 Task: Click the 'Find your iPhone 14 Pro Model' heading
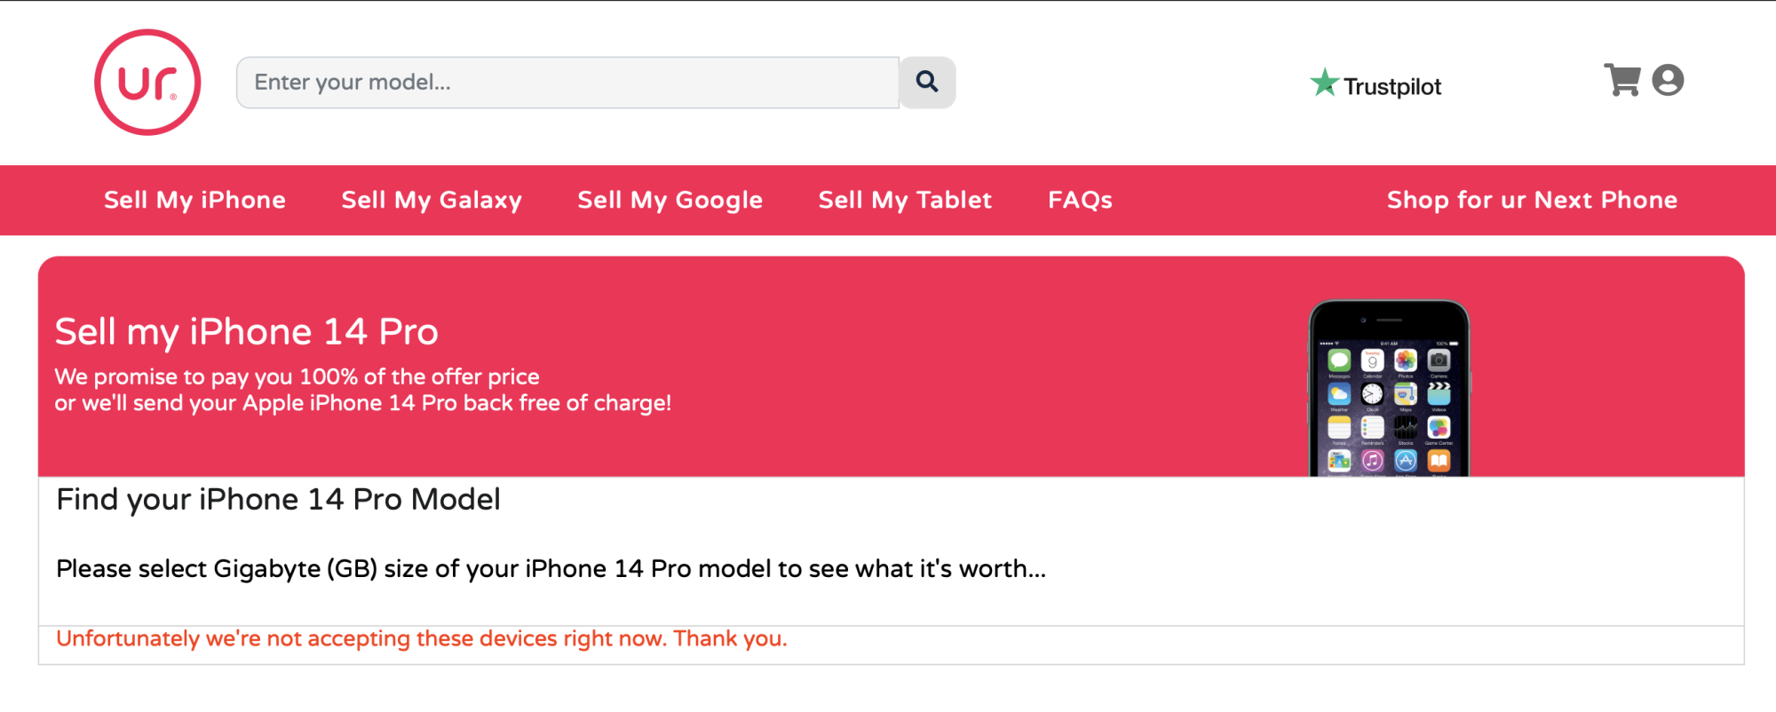pos(278,500)
